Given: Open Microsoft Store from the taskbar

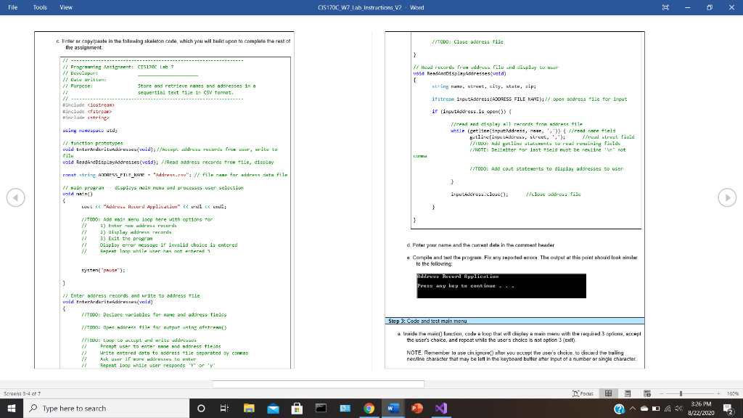Looking at the screenshot, I should click(297, 408).
